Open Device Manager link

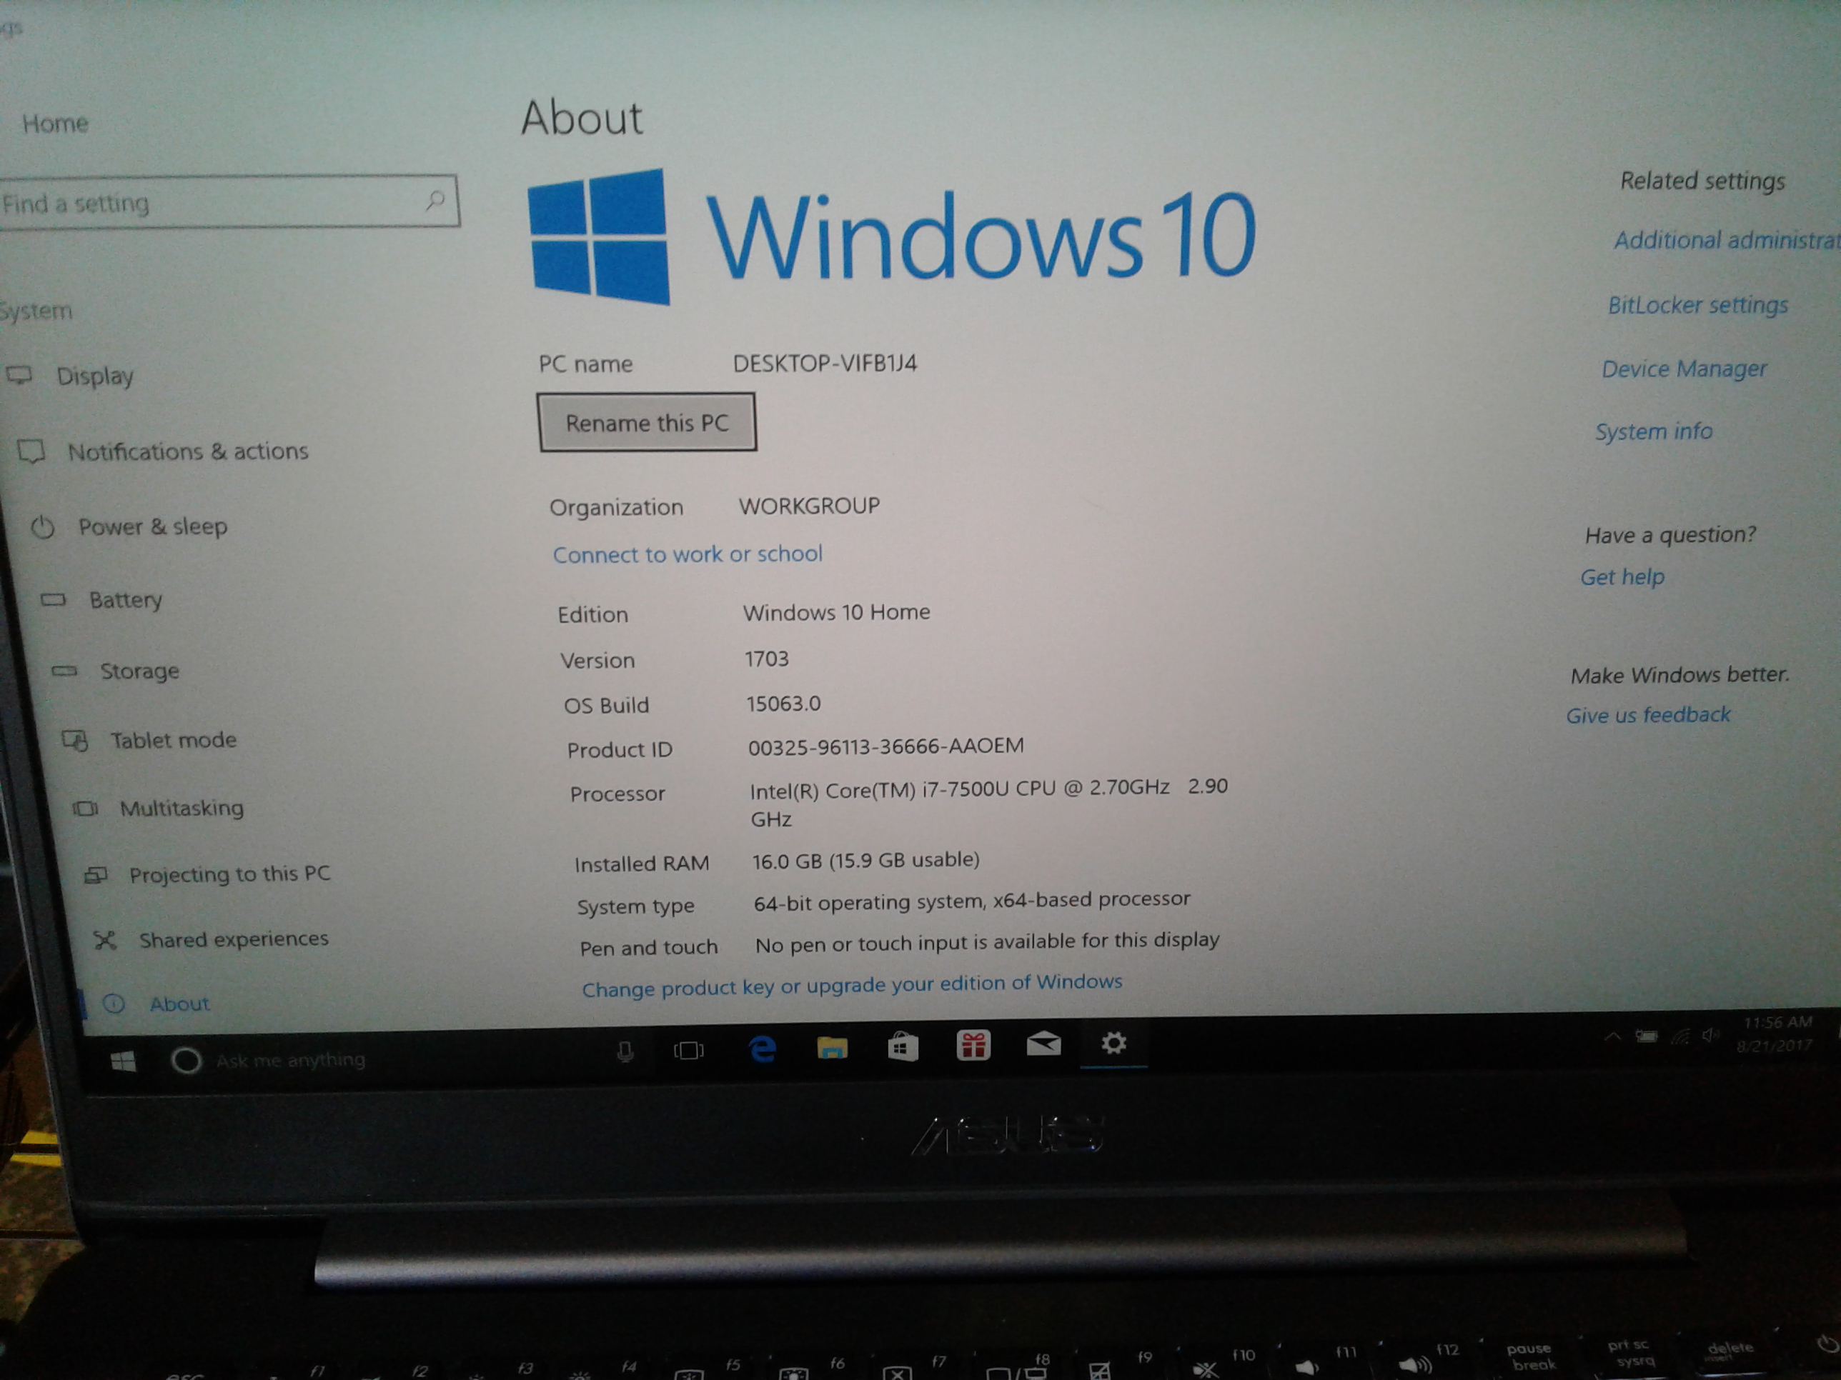coord(1683,369)
